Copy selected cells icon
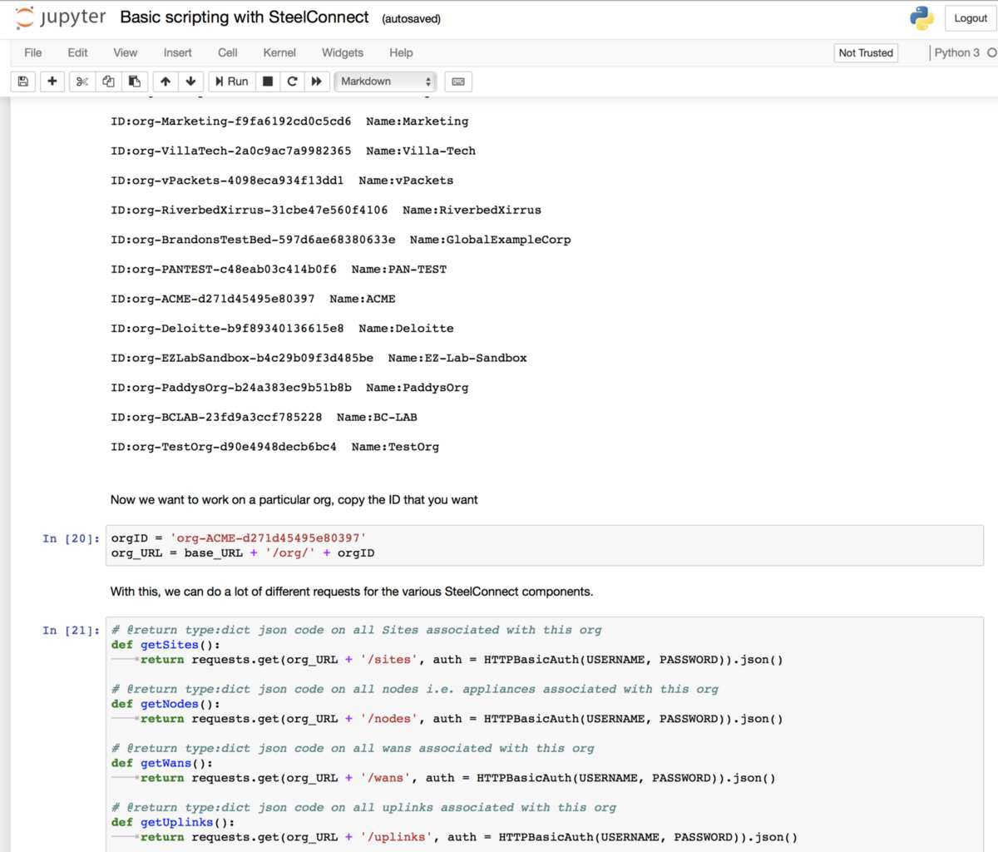 pos(108,82)
